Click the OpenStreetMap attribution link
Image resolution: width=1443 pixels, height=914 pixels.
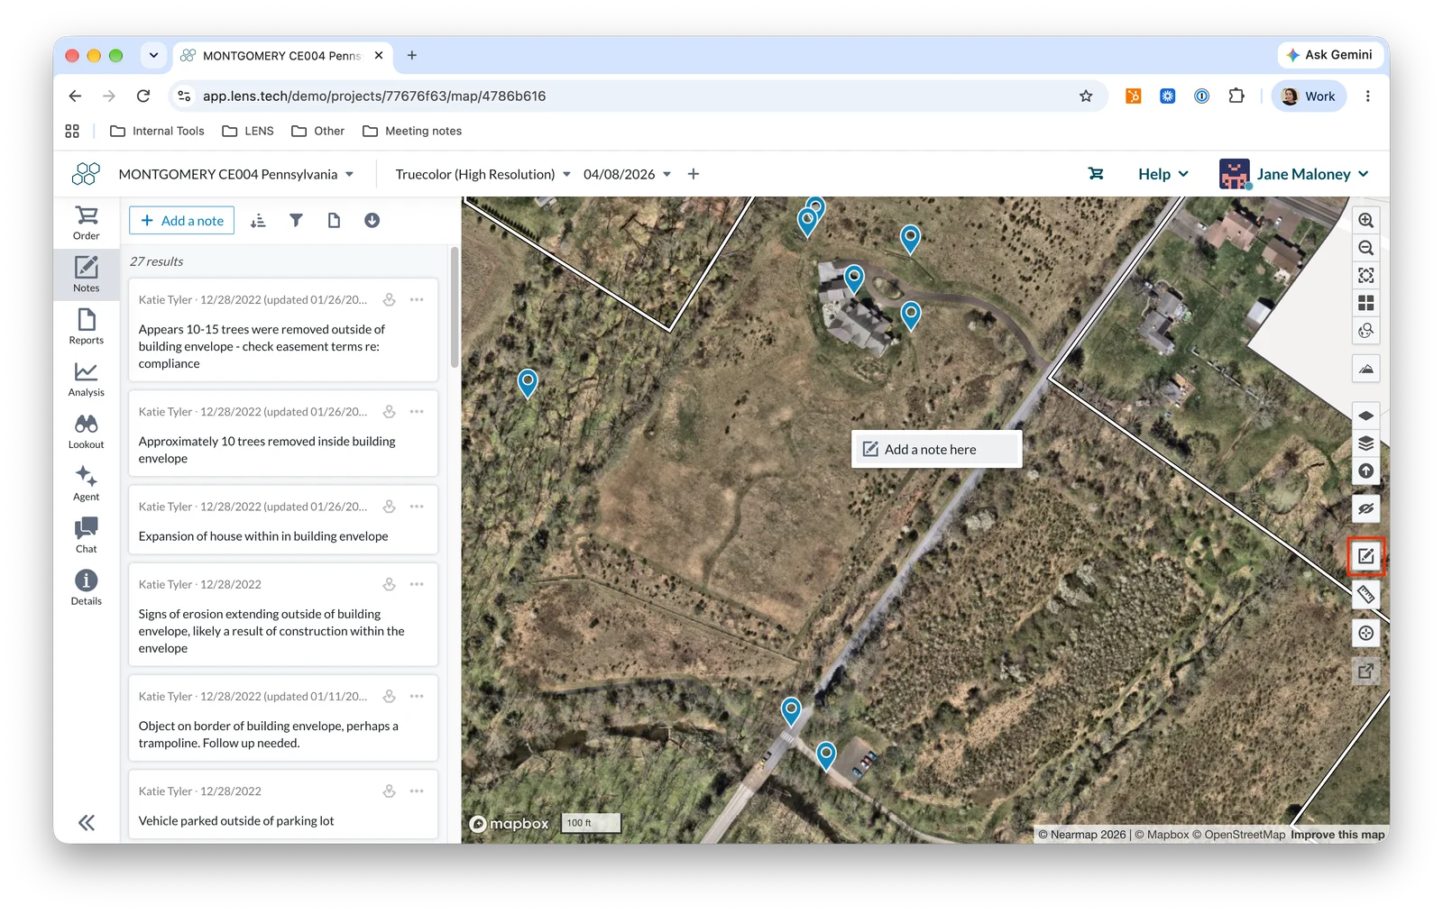coord(1238,835)
